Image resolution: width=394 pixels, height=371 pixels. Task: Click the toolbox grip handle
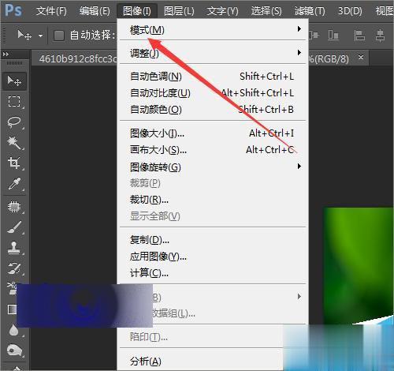point(14,63)
